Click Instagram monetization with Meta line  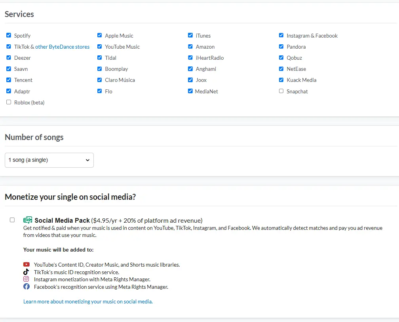point(92,280)
